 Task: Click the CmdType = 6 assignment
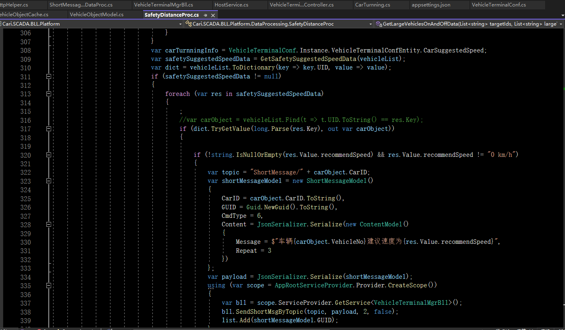(242, 216)
